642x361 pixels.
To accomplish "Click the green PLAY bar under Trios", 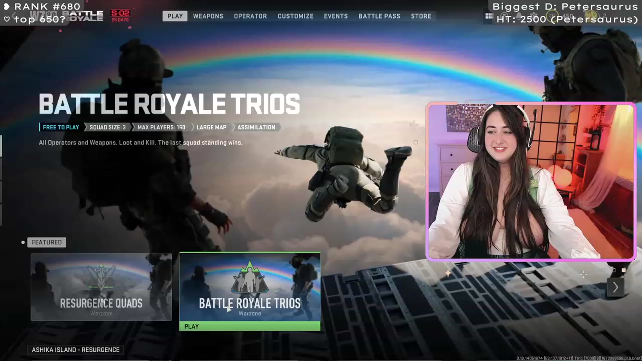I will 250,326.
